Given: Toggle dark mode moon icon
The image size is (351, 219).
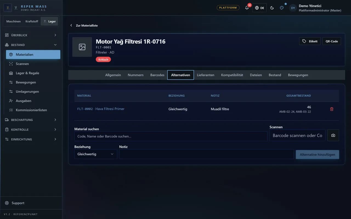Looking at the screenshot, I should point(272,8).
